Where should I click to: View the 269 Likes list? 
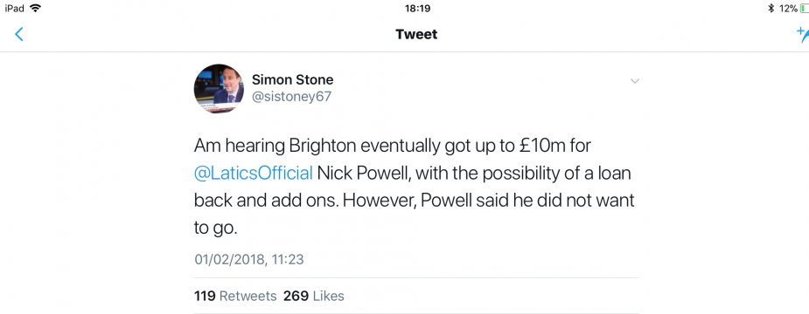click(314, 296)
